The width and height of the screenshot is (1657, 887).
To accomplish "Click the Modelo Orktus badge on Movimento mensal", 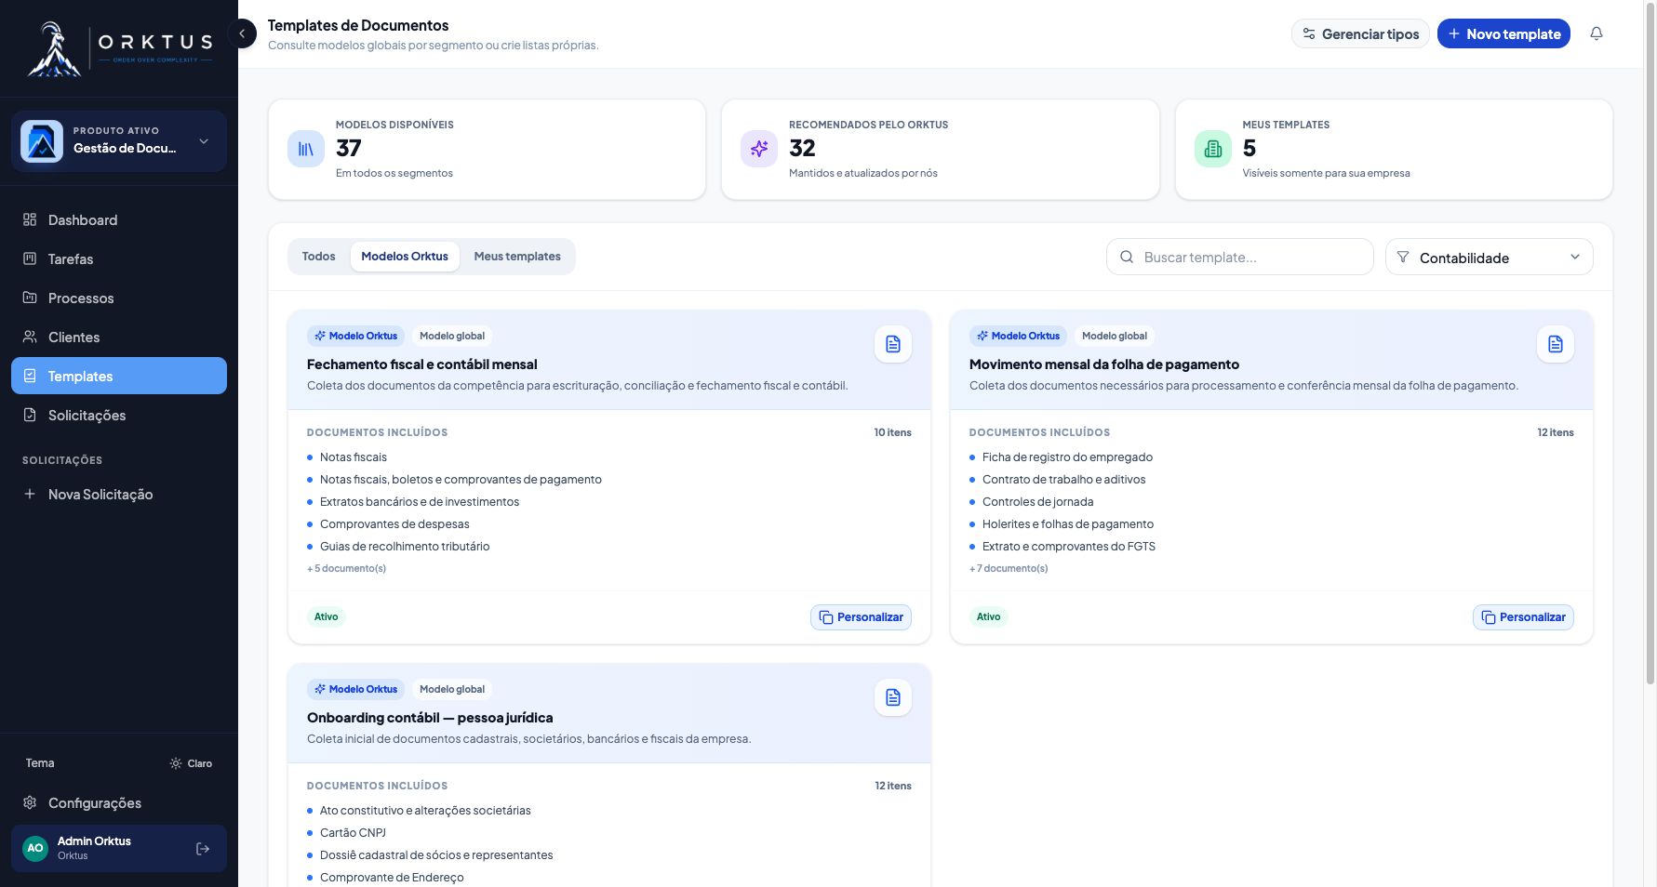I will click(1018, 336).
